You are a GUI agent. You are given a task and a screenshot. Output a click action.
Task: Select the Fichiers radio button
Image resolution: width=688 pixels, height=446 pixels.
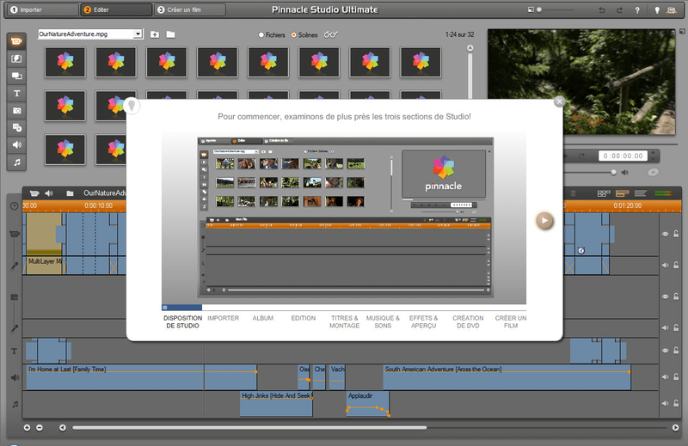(261, 35)
